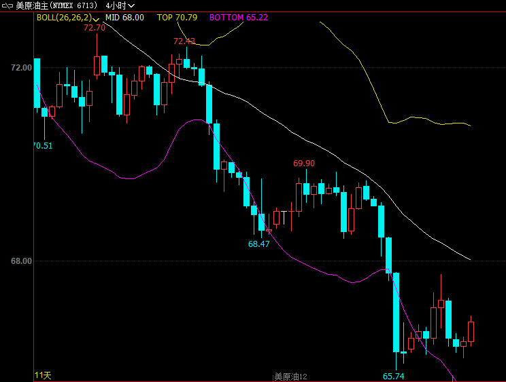Expand the BOLL(26,26,2) indicator dropdown
The height and width of the screenshot is (382, 506).
[95, 18]
